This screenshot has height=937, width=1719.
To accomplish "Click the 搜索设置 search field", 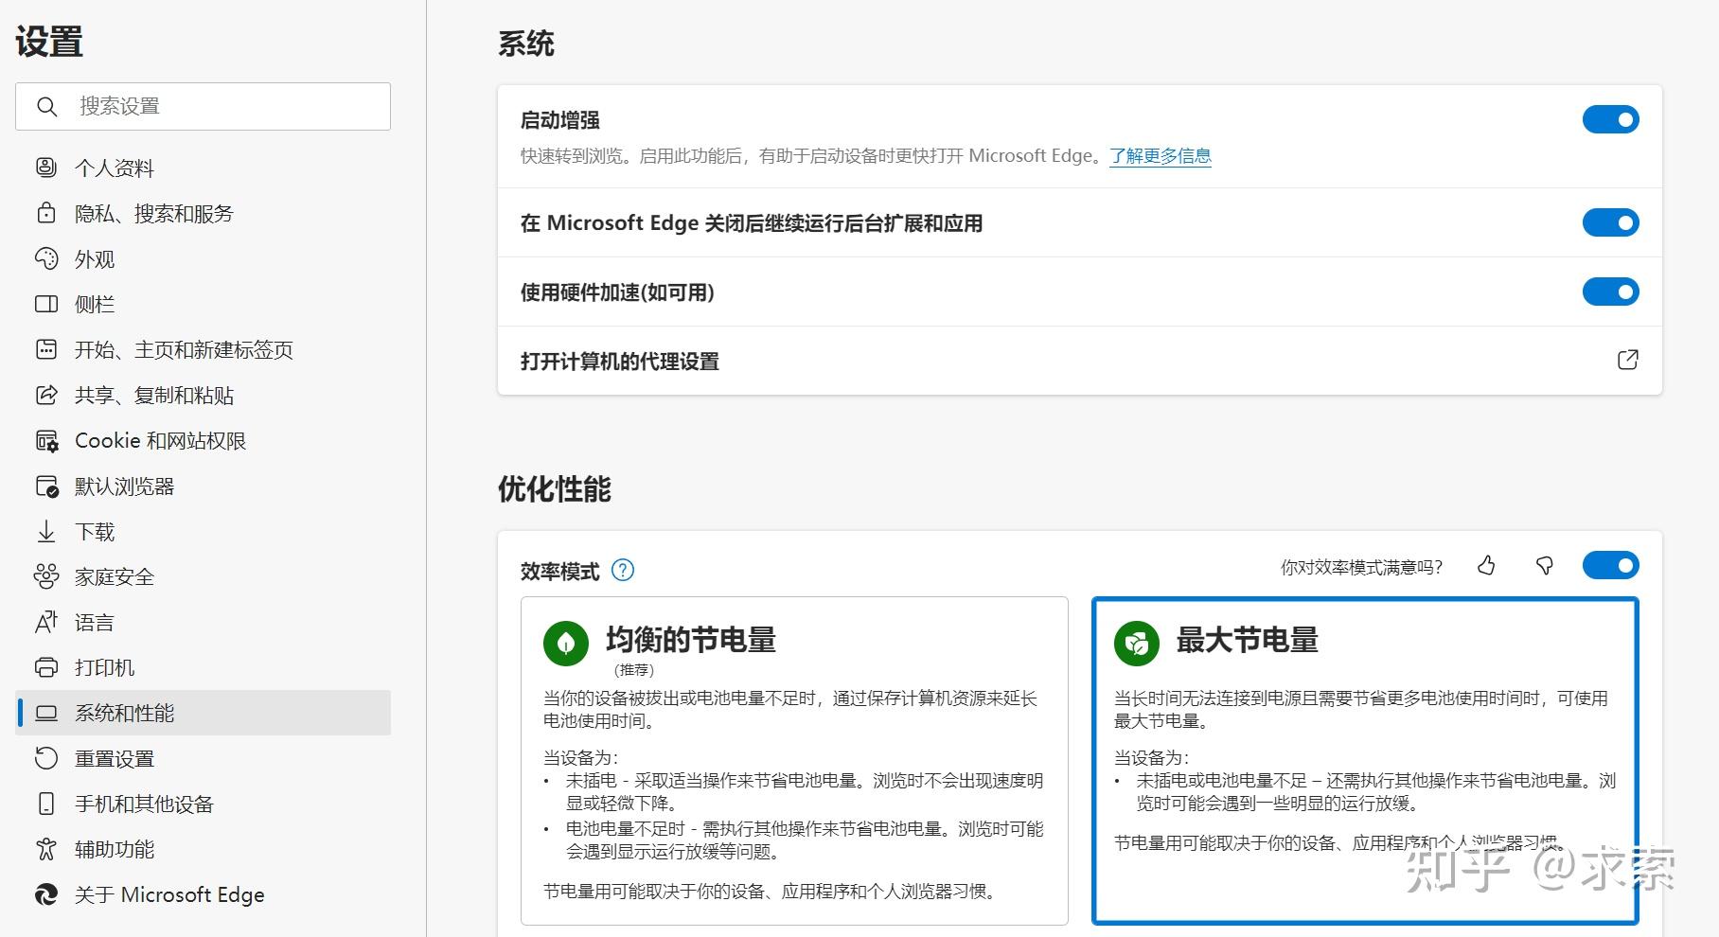I will [x=204, y=106].
